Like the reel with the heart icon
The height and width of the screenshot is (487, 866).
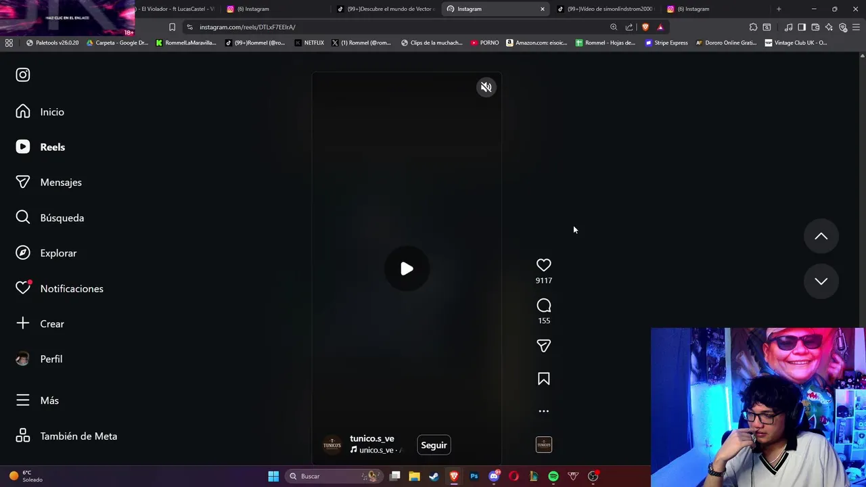[x=543, y=264]
